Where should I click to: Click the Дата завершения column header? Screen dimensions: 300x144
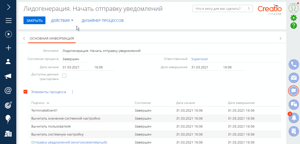(x=241, y=103)
